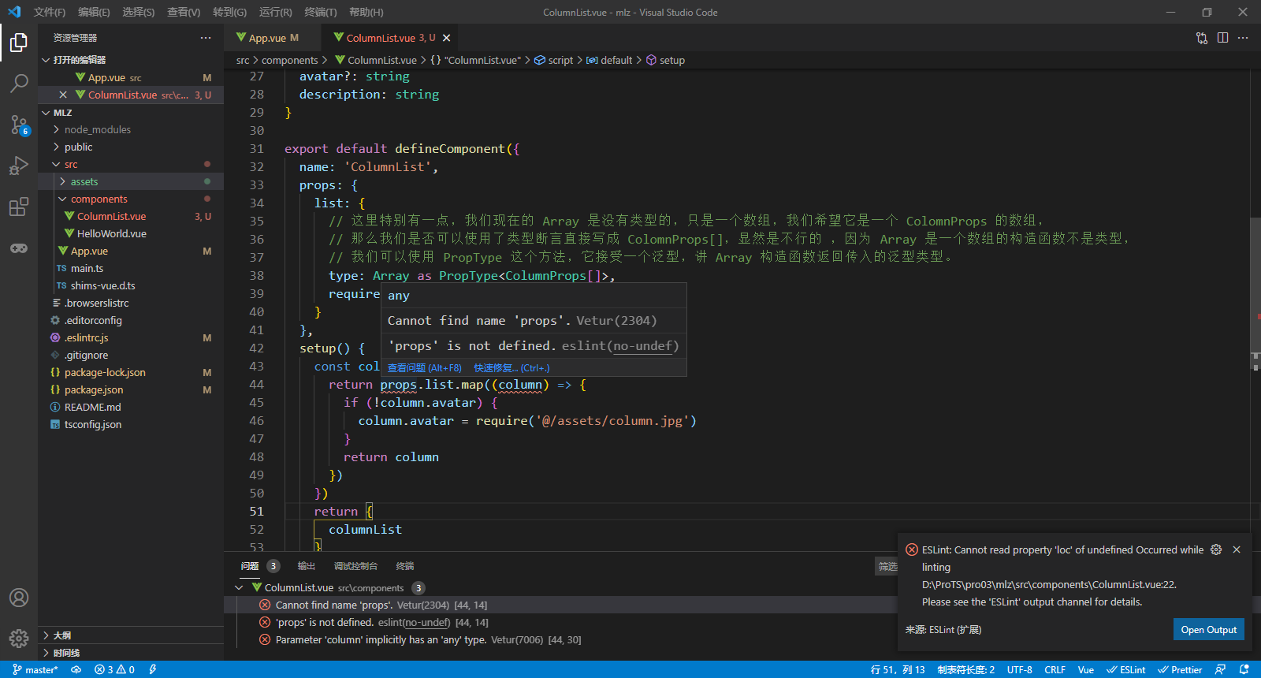Expand the Outline section at bottom
Image resolution: width=1261 pixels, height=678 pixels.
coord(131,635)
